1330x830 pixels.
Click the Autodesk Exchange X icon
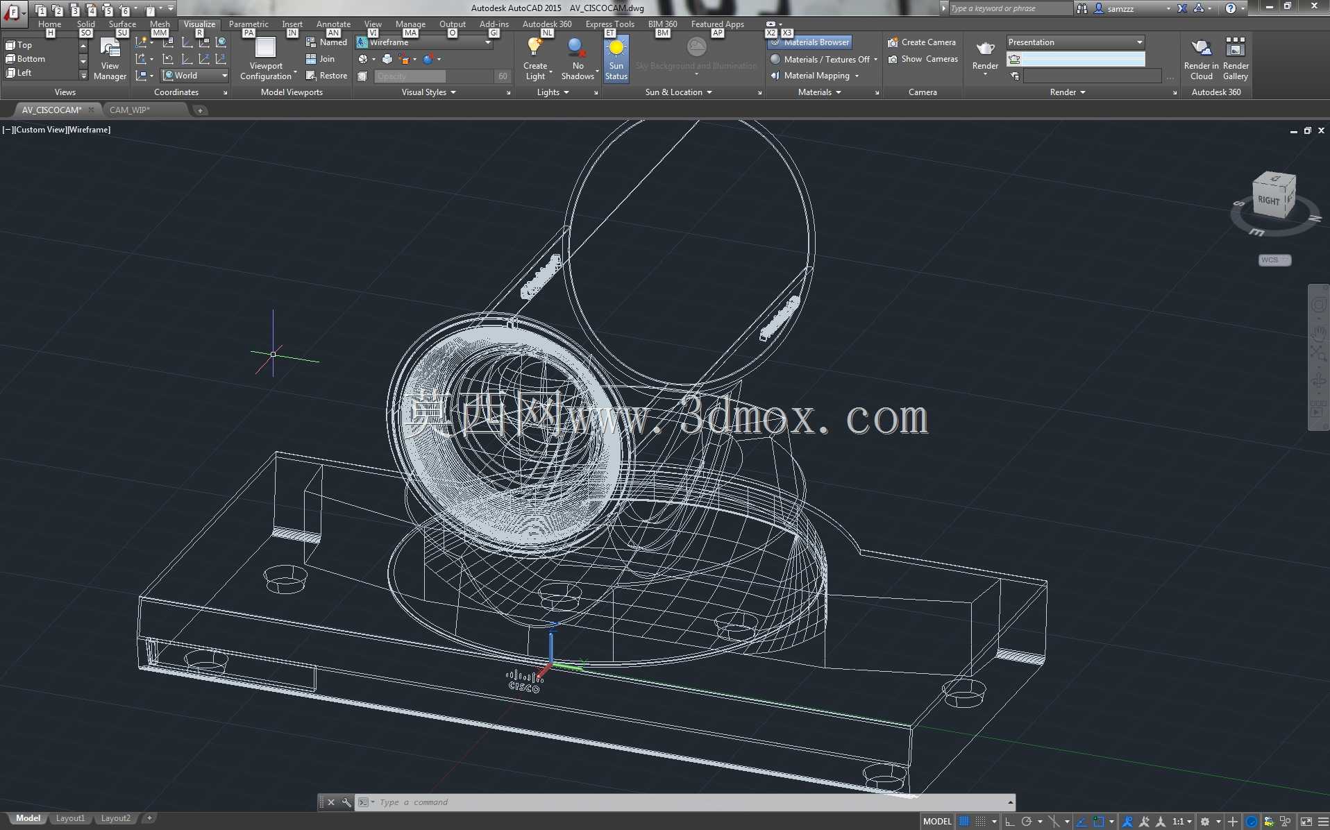1182,8
